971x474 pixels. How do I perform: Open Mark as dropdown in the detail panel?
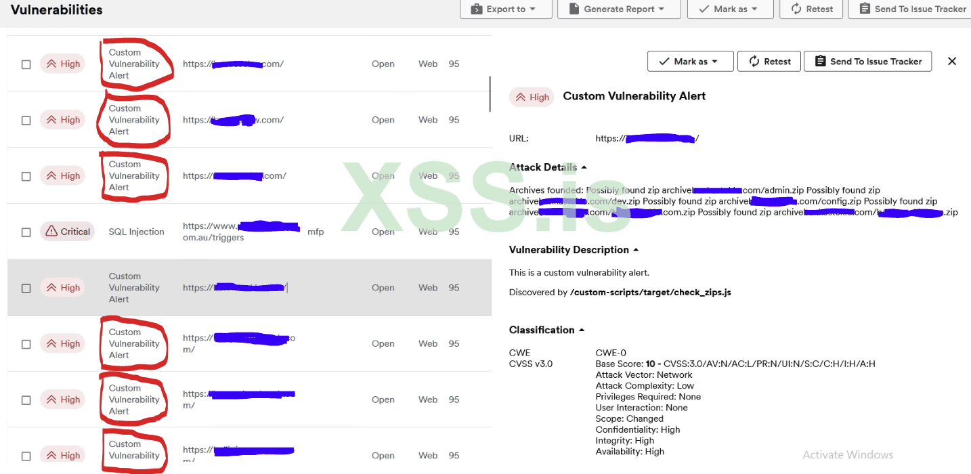pyautogui.click(x=691, y=61)
